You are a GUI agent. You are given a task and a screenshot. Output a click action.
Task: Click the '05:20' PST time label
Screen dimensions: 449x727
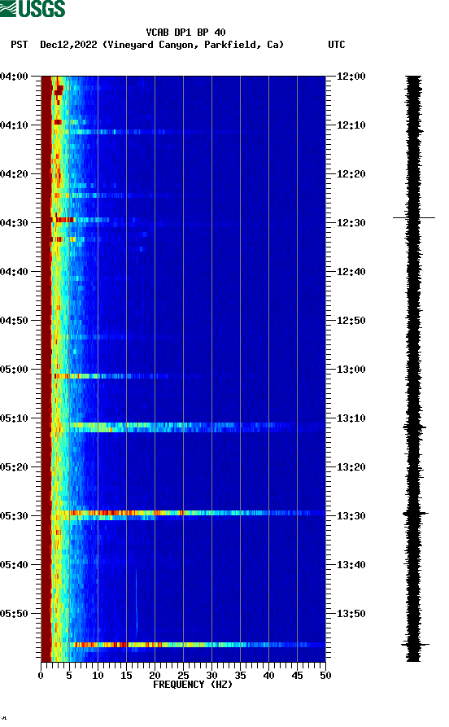(14, 467)
